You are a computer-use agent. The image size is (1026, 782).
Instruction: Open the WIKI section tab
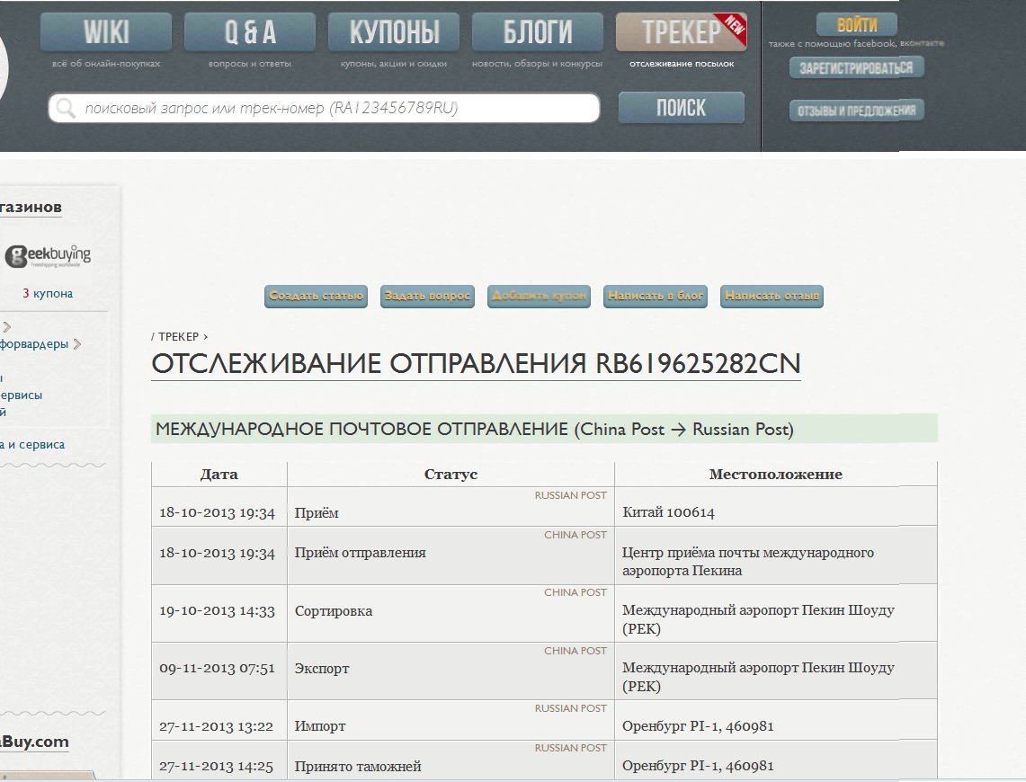[x=106, y=33]
